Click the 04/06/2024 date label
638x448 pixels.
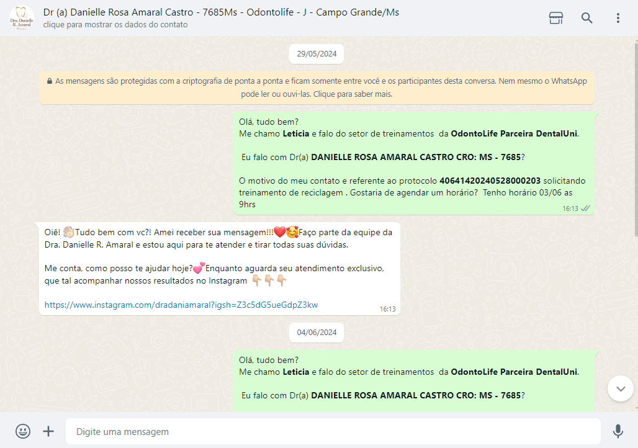[x=317, y=333]
